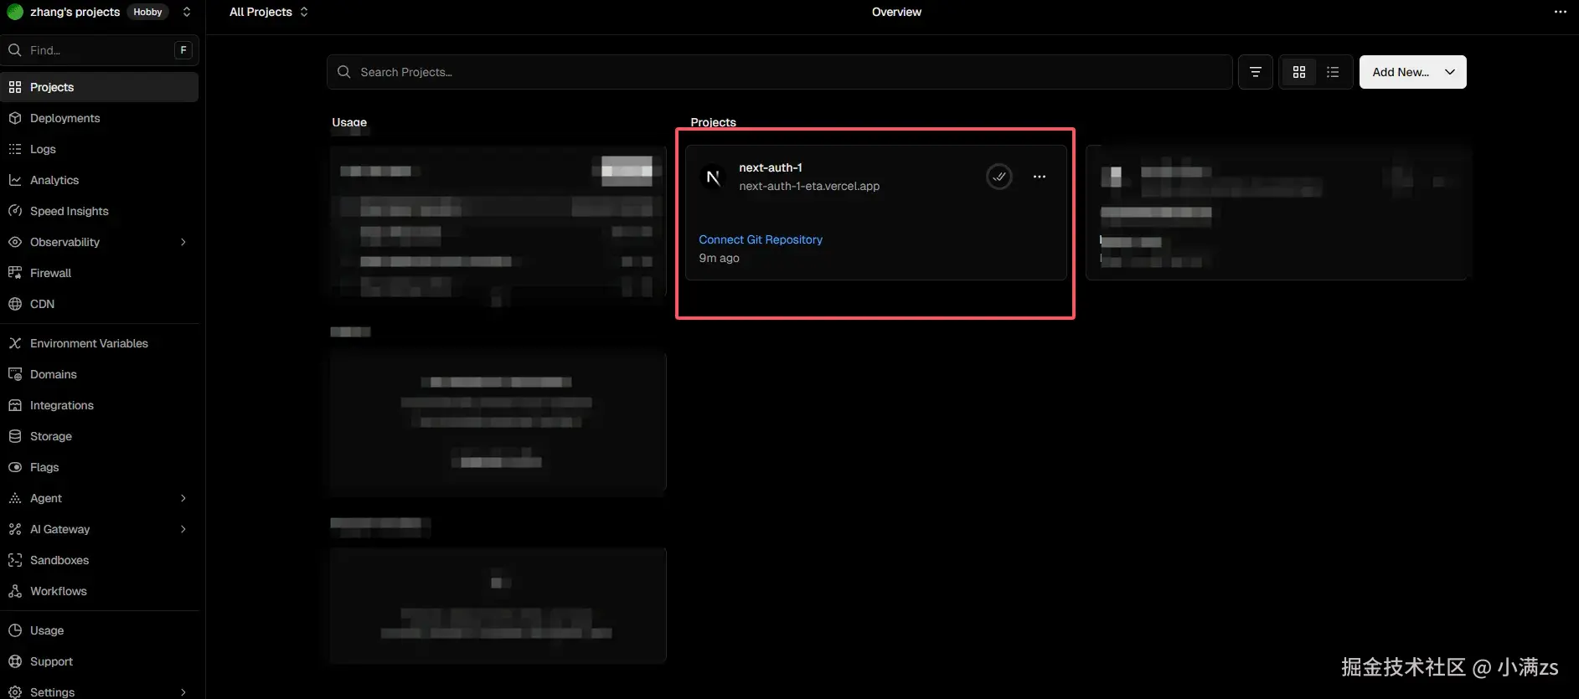Click the Support lifebuoy icon

point(15,661)
